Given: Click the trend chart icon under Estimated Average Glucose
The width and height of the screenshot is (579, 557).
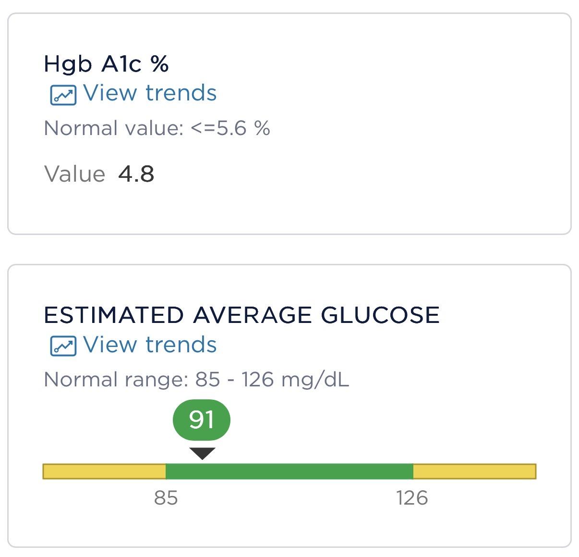Looking at the screenshot, I should click(x=63, y=346).
